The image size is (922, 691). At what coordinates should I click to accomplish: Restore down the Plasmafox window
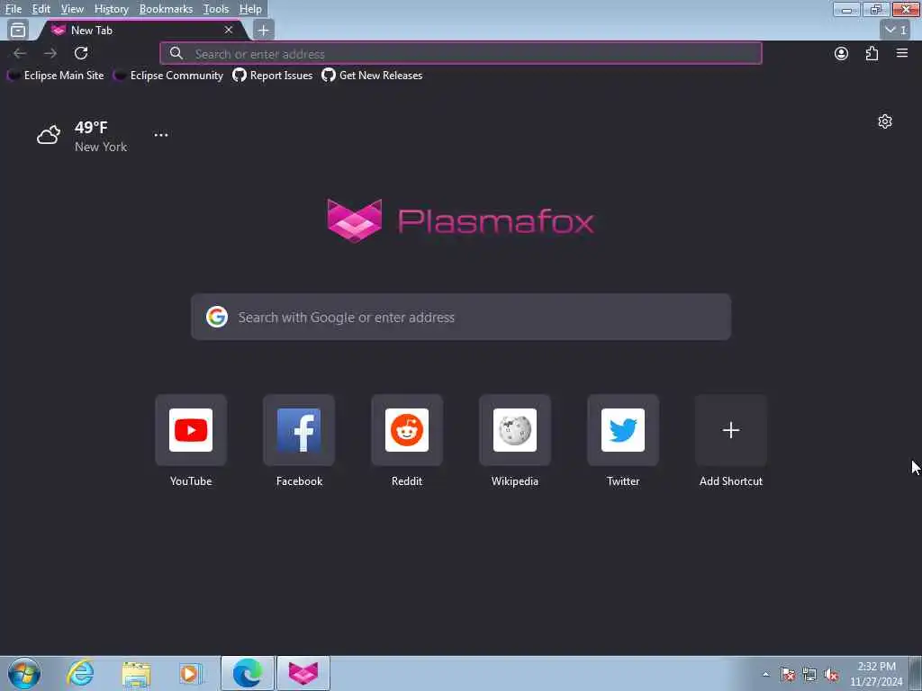click(876, 9)
